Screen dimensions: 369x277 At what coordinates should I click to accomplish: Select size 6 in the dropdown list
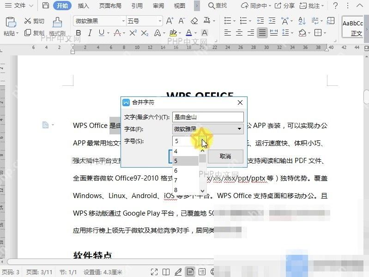click(186, 171)
